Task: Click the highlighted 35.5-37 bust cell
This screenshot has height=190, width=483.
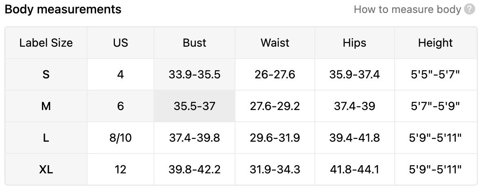Action: (x=194, y=106)
